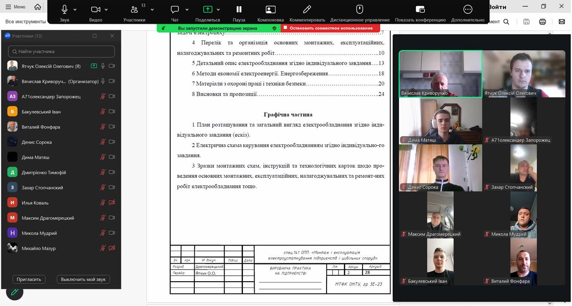Click the green Share (Поделиться) icon

coord(207,10)
